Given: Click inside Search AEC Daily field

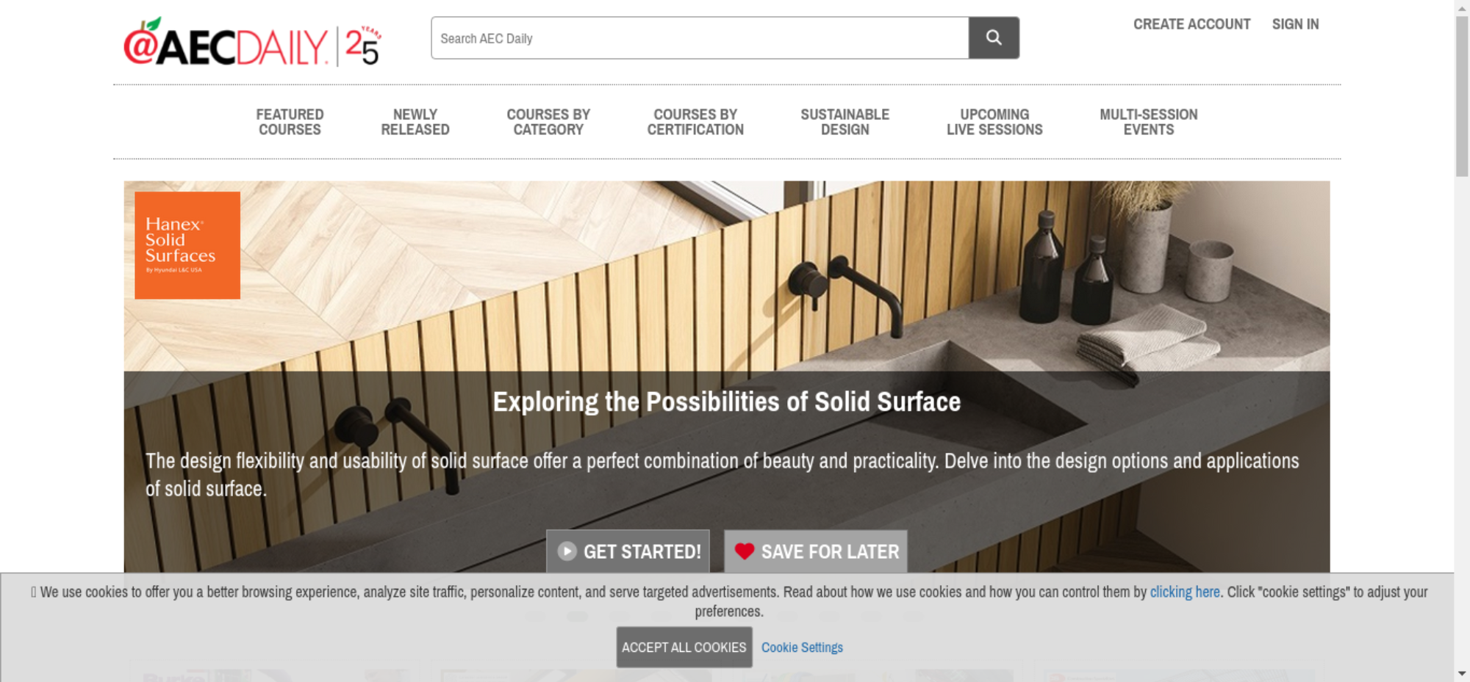Looking at the screenshot, I should click(698, 38).
